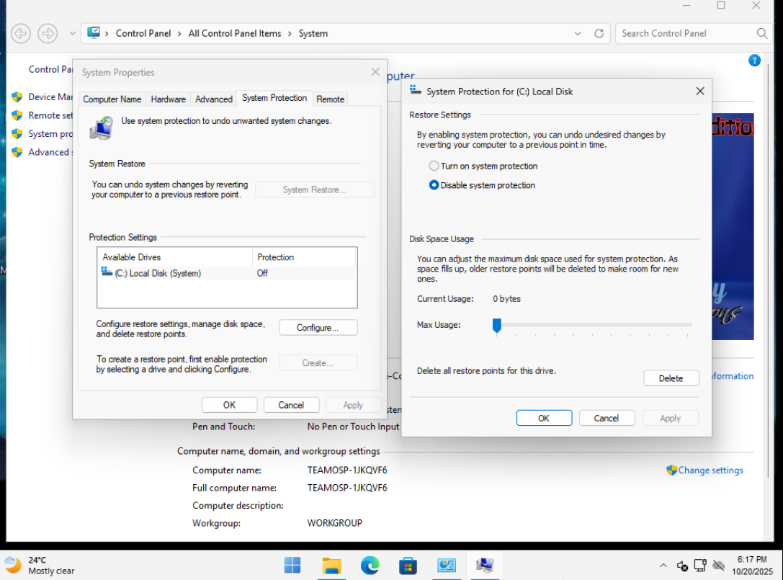The image size is (783, 580).
Task: Open the recent locations dropdown arrow
Action: [x=72, y=33]
